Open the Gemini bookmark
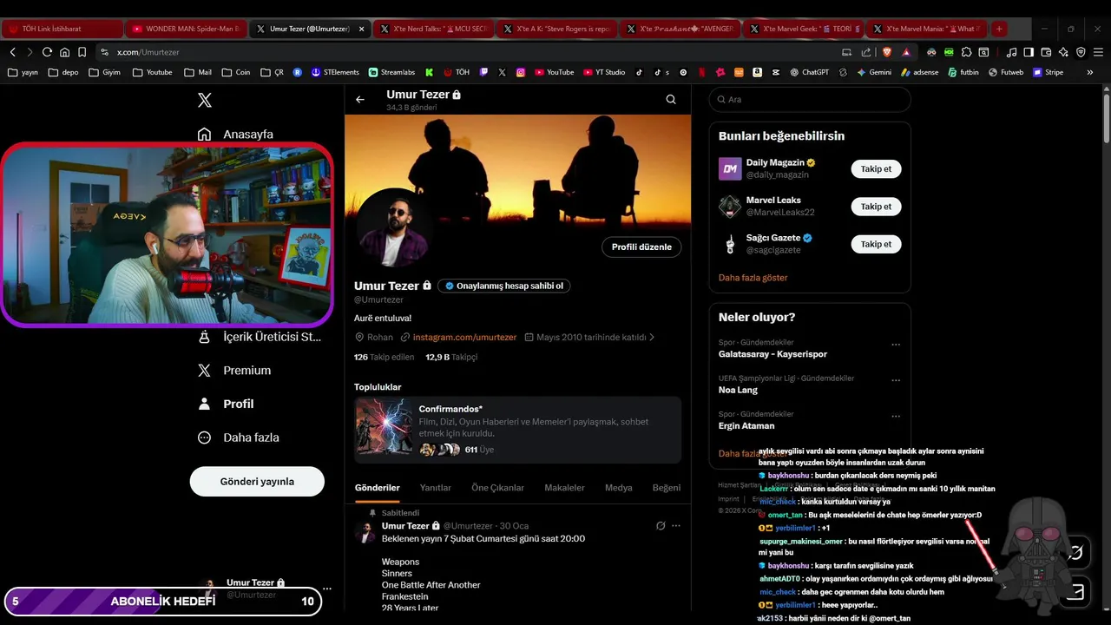Screen dimensions: 1111x625 point(873,72)
